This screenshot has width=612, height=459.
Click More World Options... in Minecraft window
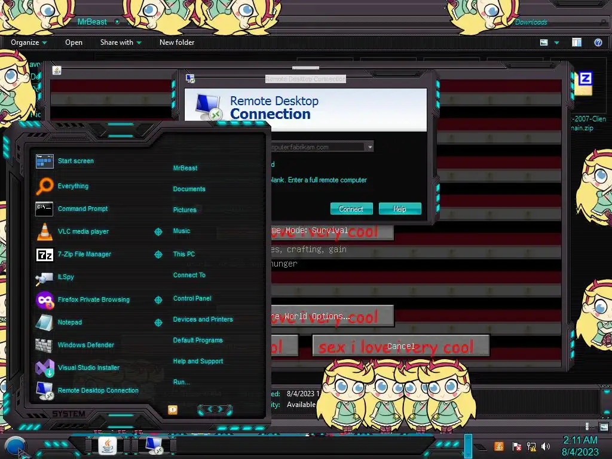pyautogui.click(x=332, y=316)
